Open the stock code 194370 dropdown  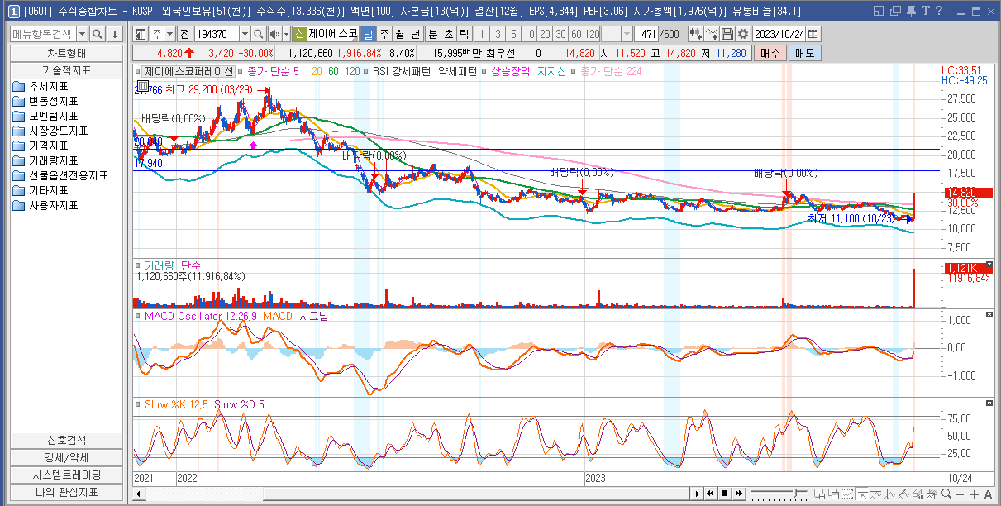(x=245, y=34)
